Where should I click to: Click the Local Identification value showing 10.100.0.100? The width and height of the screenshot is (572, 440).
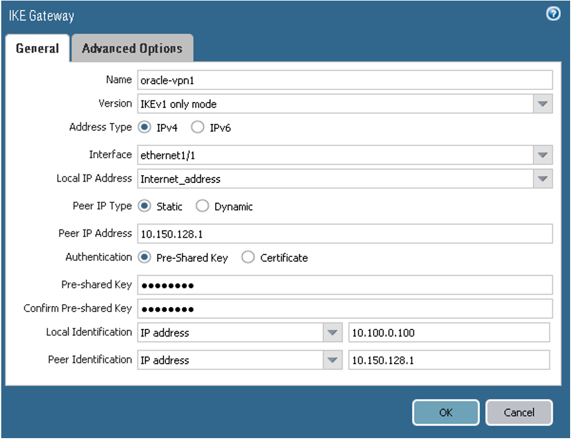(x=448, y=333)
